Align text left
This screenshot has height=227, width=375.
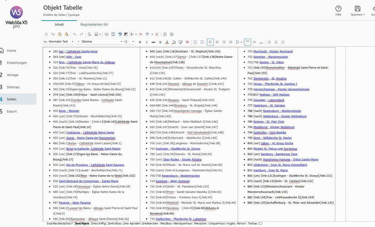pos(210,42)
